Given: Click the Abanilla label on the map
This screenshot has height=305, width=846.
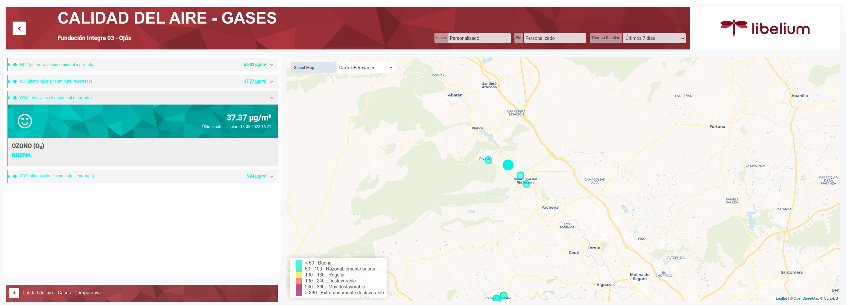Looking at the screenshot, I should click(800, 96).
